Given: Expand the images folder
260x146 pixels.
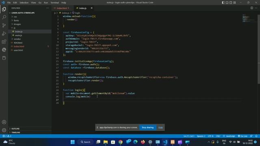Looking at the screenshot, I should pyautogui.click(x=30, y=24).
